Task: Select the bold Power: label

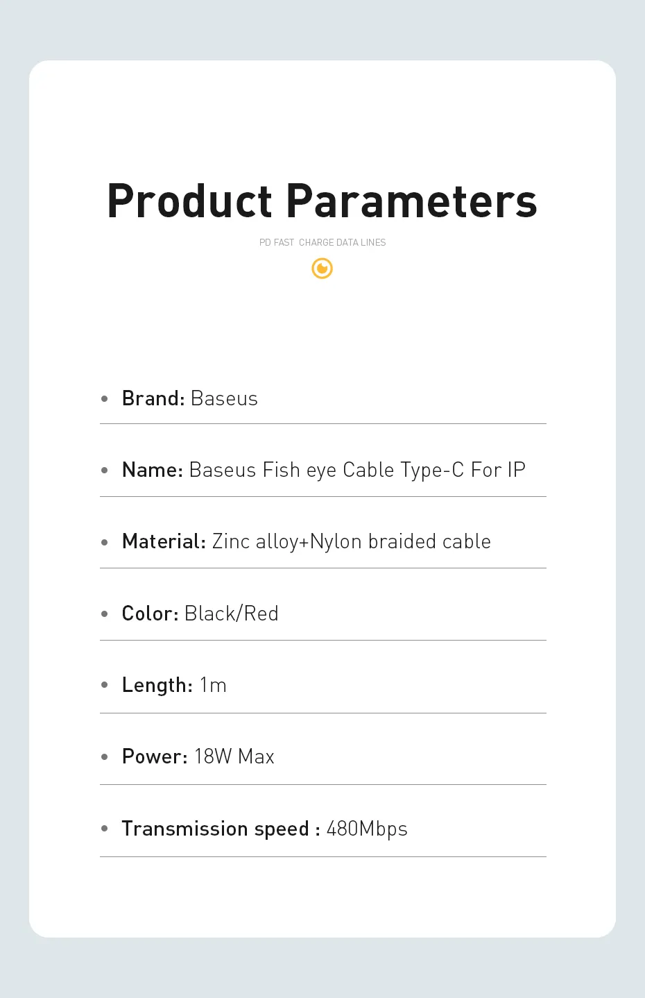Action: pos(154,756)
